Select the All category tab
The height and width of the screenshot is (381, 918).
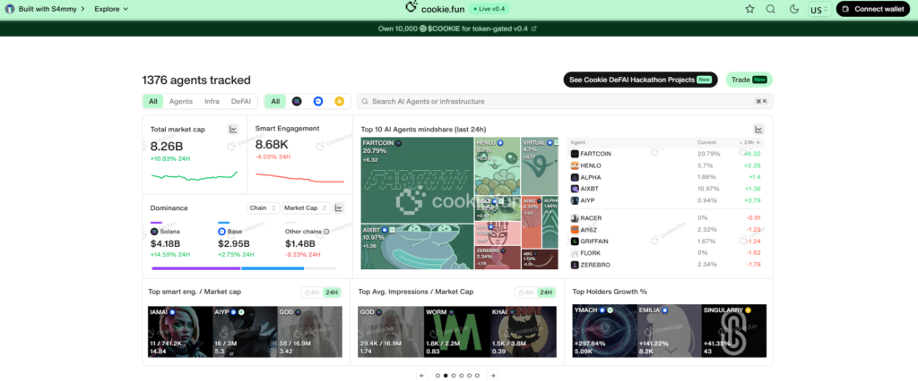tap(152, 101)
